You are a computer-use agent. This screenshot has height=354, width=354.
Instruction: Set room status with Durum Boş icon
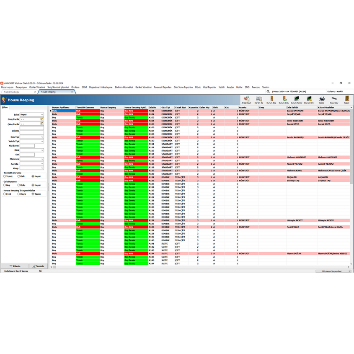click(x=271, y=100)
